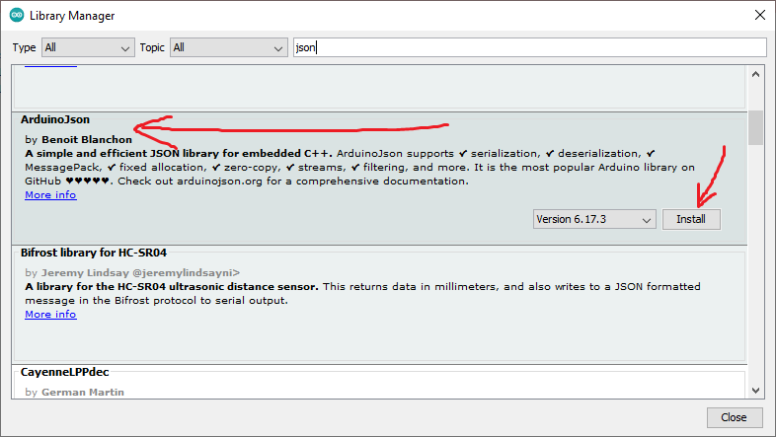The width and height of the screenshot is (776, 437).
Task: Open the Topic filter dropdown
Action: click(x=229, y=48)
